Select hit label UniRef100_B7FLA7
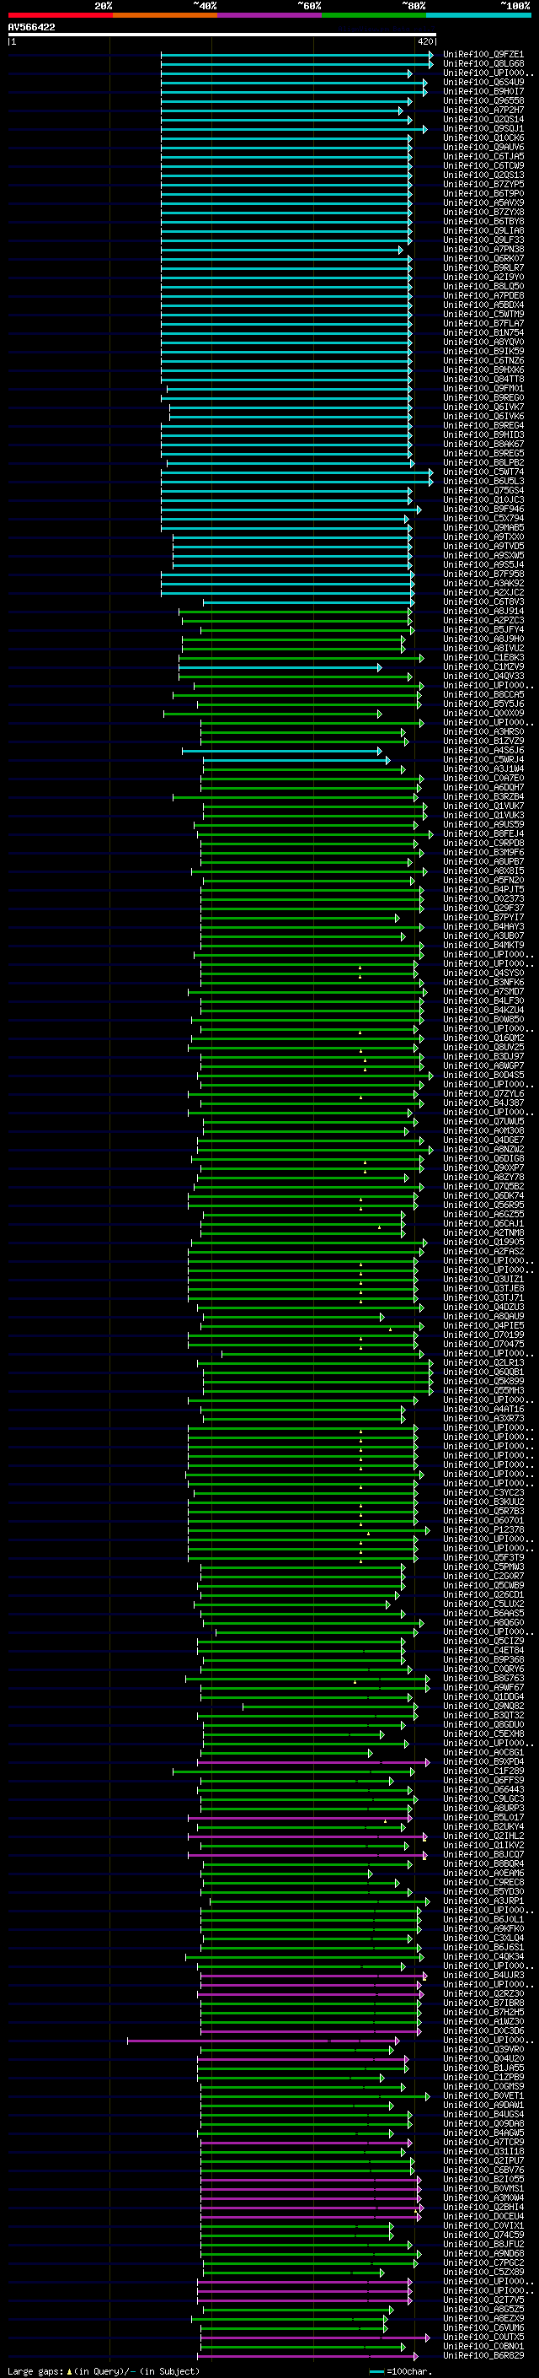 tap(483, 323)
